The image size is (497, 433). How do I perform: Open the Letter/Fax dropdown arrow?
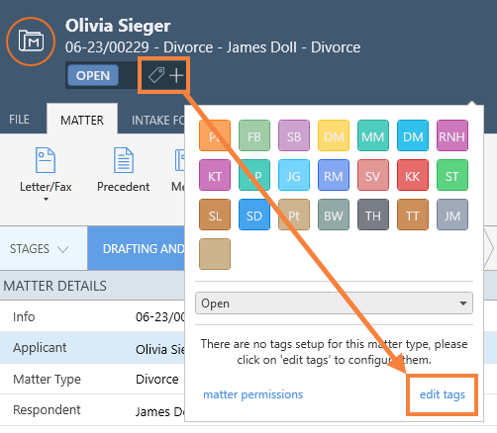[46, 199]
